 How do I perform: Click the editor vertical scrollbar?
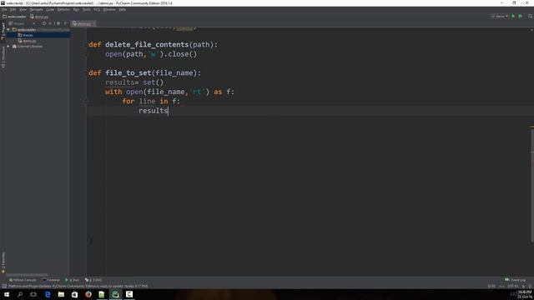[532, 185]
